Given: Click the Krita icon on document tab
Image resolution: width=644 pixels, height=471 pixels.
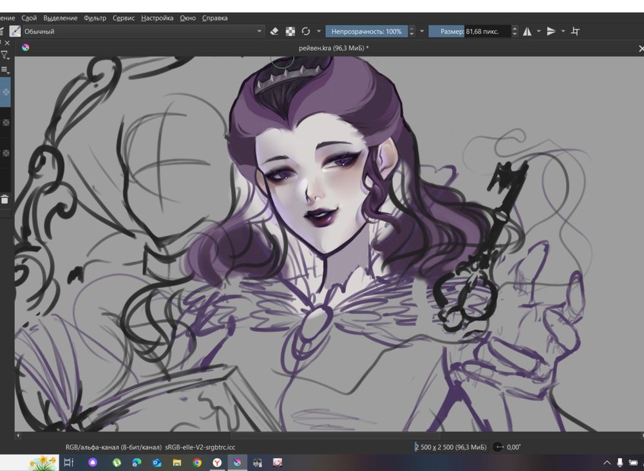Looking at the screenshot, I should [x=26, y=48].
